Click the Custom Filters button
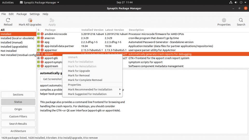Image resolution: width=249 pixels, height=140 pixels. 18,116
